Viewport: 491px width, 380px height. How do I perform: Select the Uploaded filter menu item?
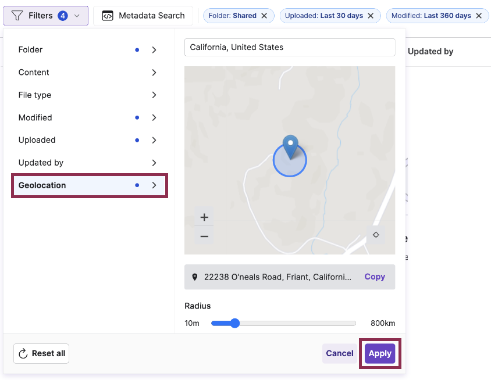click(87, 140)
